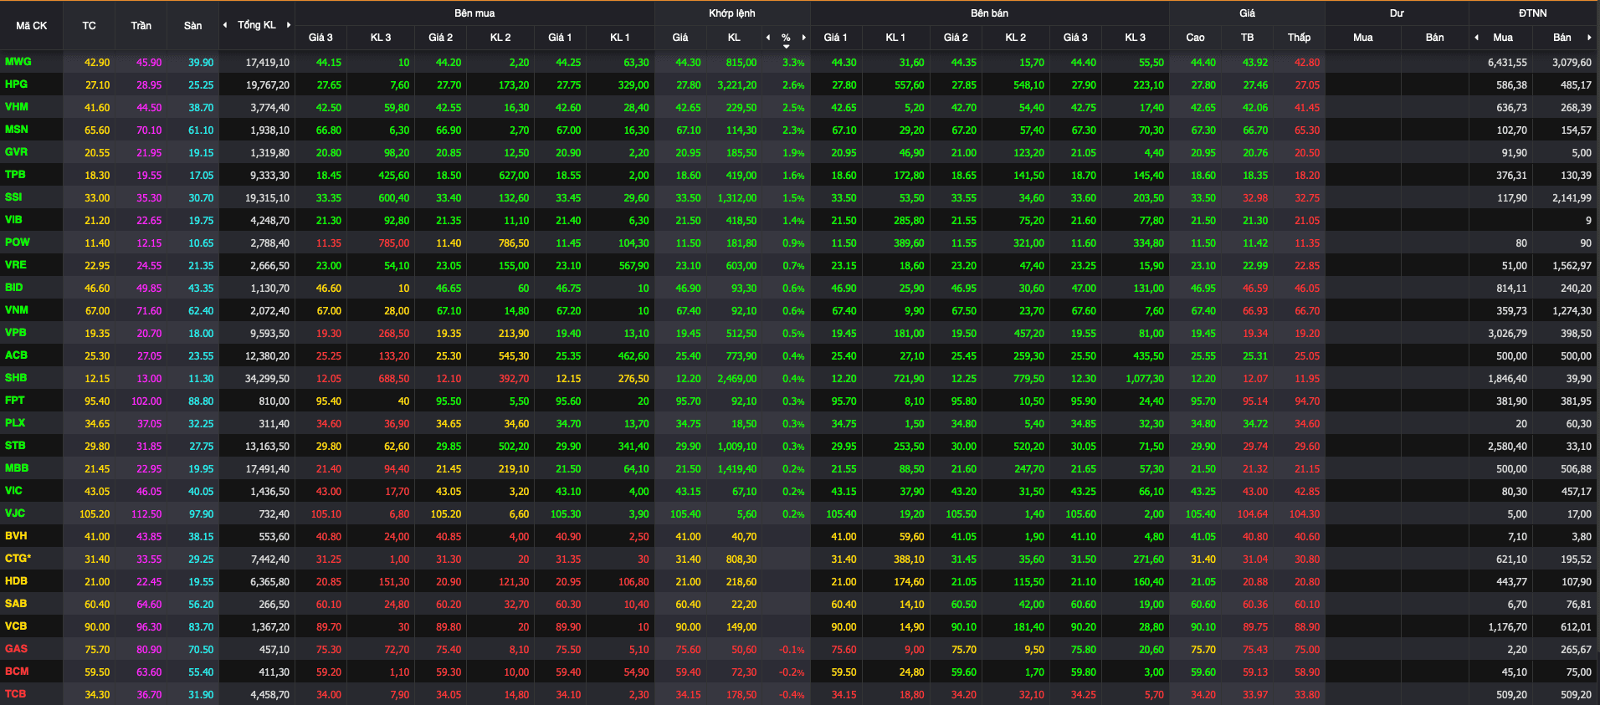1600x705 pixels.
Task: Sort by the % column header
Action: coord(786,38)
